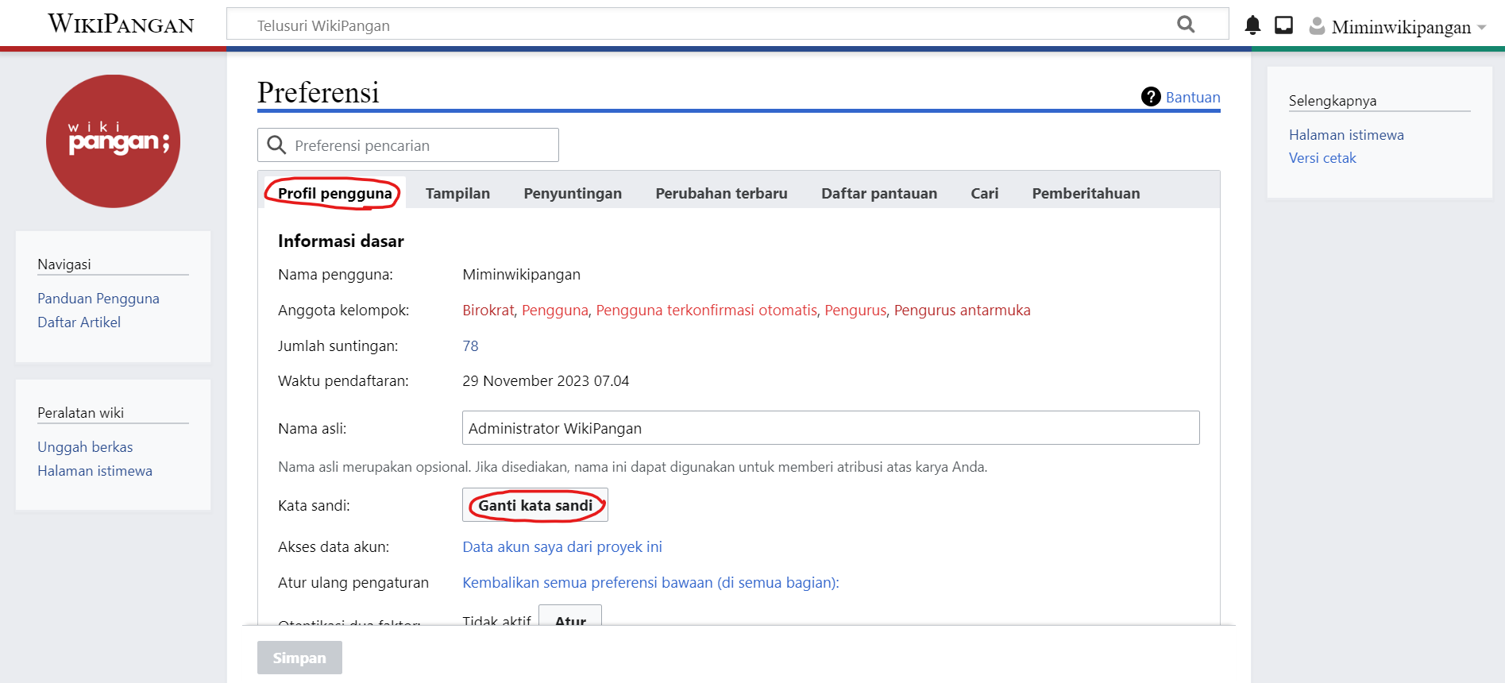Click the WikiPangan round red logo
The height and width of the screenshot is (683, 1505).
(114, 141)
